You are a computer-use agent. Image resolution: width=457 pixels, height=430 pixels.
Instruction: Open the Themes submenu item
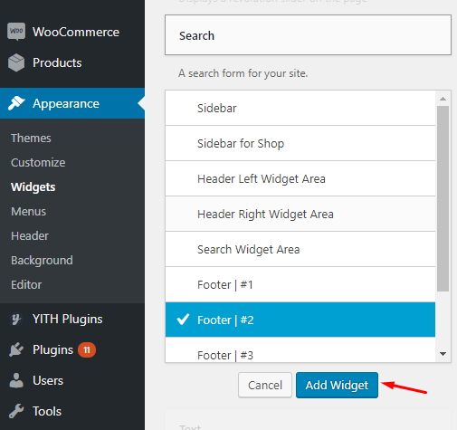(31, 138)
